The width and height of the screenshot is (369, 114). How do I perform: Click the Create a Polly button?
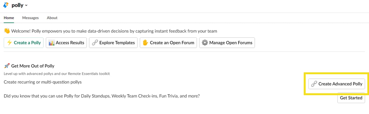pyautogui.click(x=24, y=43)
